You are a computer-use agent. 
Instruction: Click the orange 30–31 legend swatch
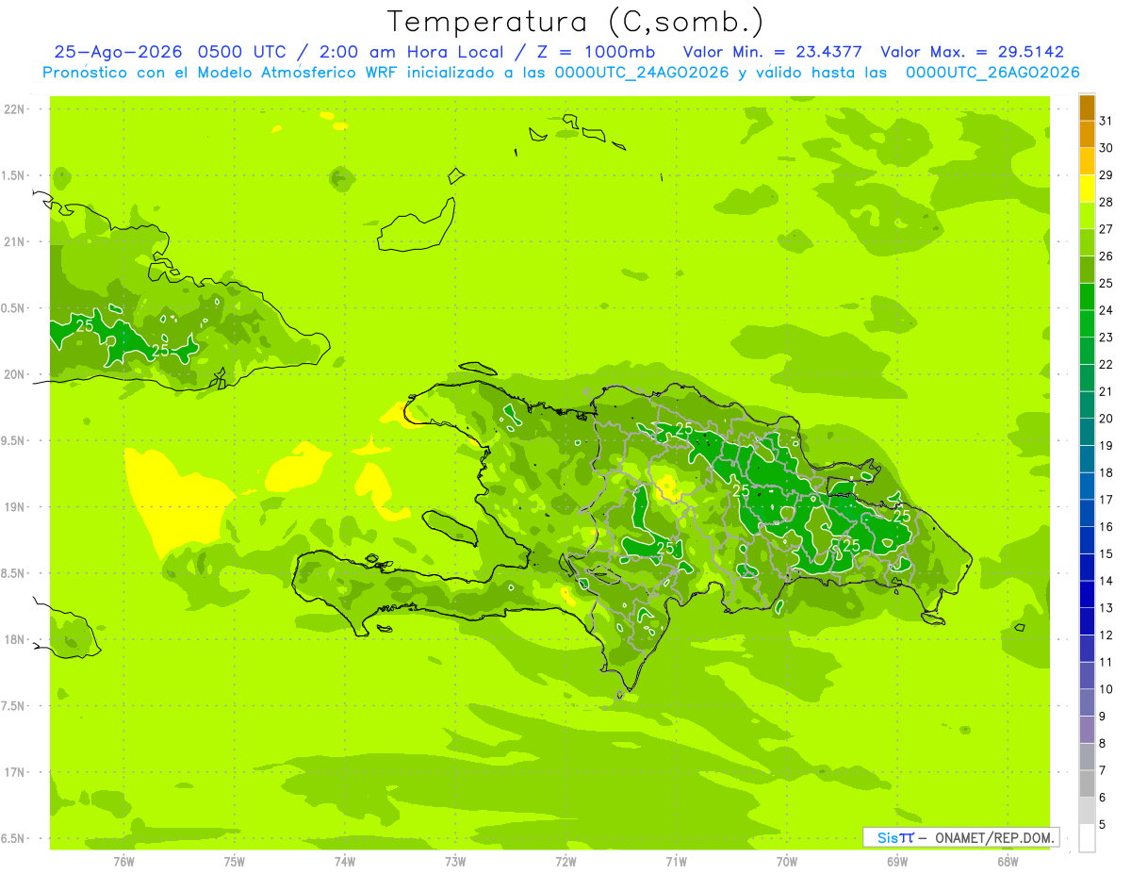[1087, 135]
